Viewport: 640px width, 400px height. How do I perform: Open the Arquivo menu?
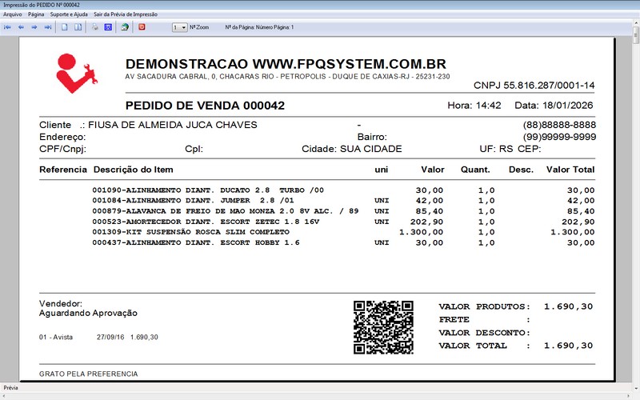tap(13, 14)
